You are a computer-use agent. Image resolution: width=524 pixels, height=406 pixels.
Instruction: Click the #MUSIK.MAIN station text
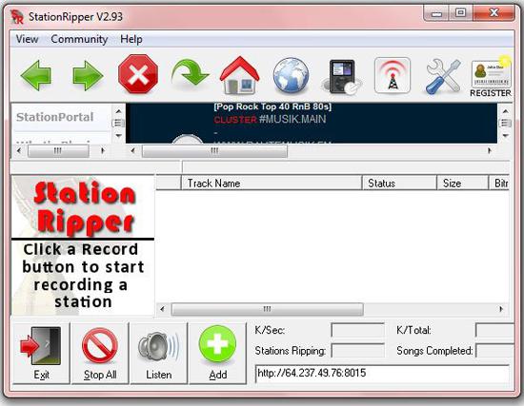[292, 119]
